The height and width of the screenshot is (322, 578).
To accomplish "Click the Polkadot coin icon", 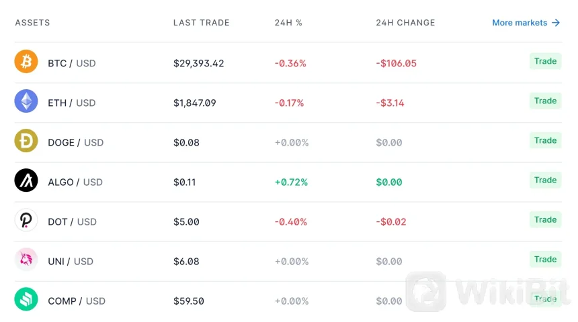I will tap(26, 221).
